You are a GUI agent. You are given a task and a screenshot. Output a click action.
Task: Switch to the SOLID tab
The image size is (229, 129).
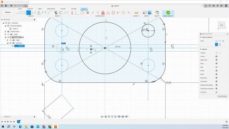click(x=20, y=9)
